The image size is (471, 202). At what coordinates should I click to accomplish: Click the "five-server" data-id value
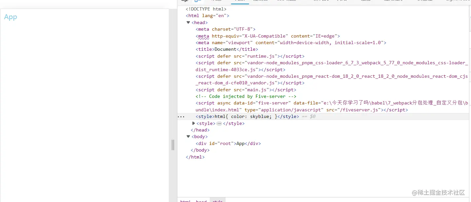(274, 103)
